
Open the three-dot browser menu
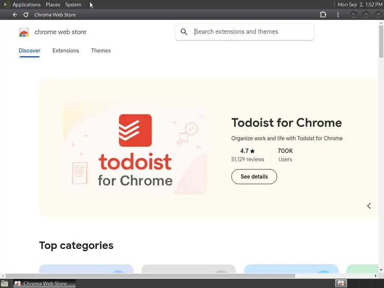(338, 15)
